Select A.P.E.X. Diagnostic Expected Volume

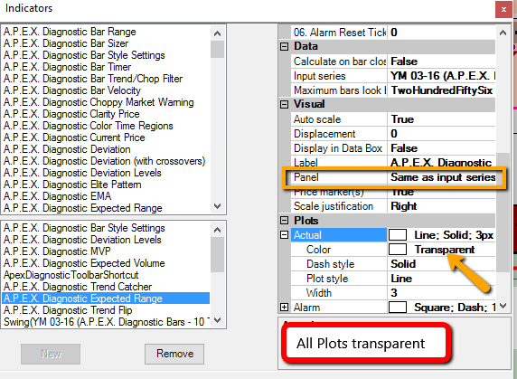point(84,263)
